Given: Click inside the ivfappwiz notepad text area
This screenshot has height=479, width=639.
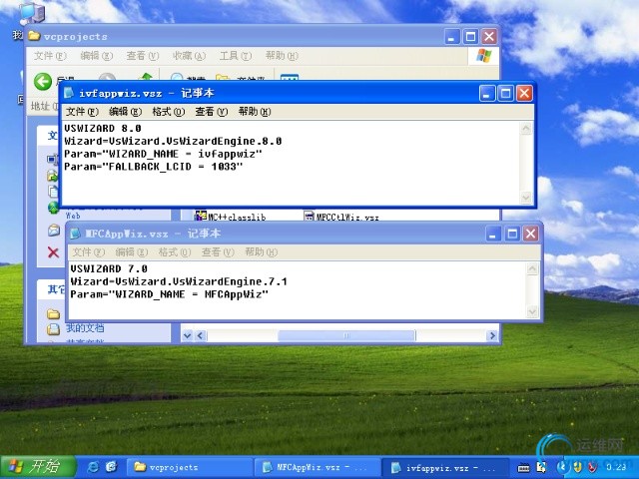Looking at the screenshot, I should coord(291,163).
